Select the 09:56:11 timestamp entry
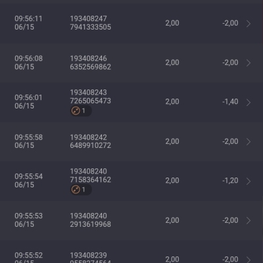Viewport: 263px width, 263px height. pos(28,23)
